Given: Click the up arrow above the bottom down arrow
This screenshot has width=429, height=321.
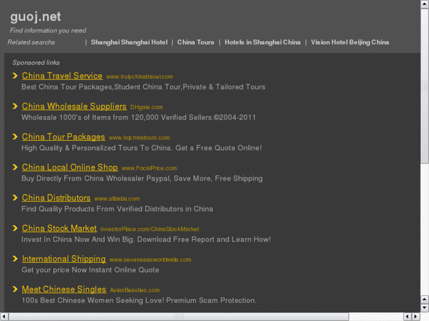Looking at the screenshot, I should click(x=425, y=300).
